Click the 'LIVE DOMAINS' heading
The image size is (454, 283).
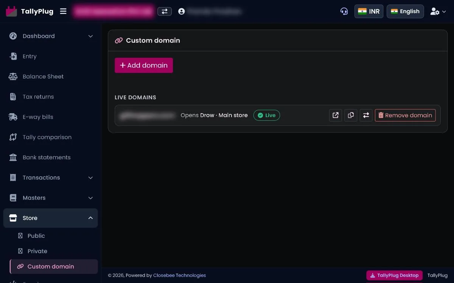[135, 97]
